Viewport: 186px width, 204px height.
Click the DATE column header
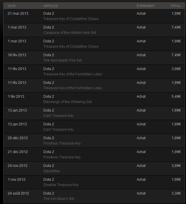point(12,6)
